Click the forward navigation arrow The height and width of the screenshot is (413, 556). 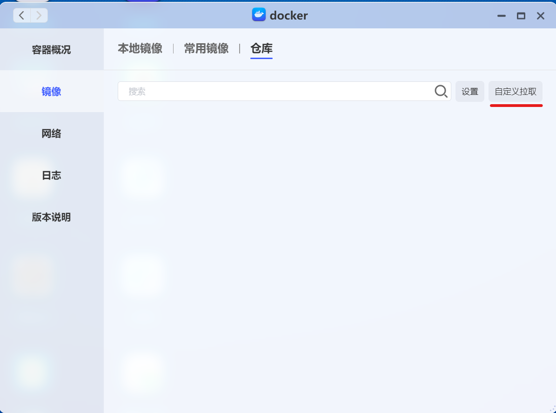pyautogui.click(x=39, y=15)
